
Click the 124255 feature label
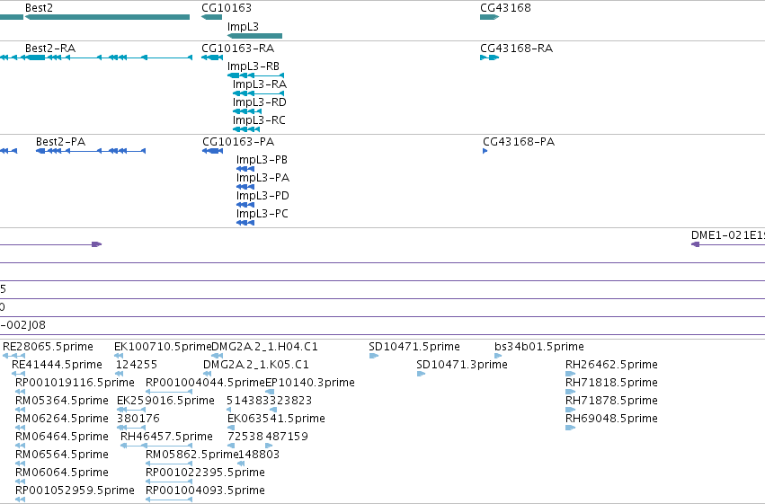(x=137, y=365)
